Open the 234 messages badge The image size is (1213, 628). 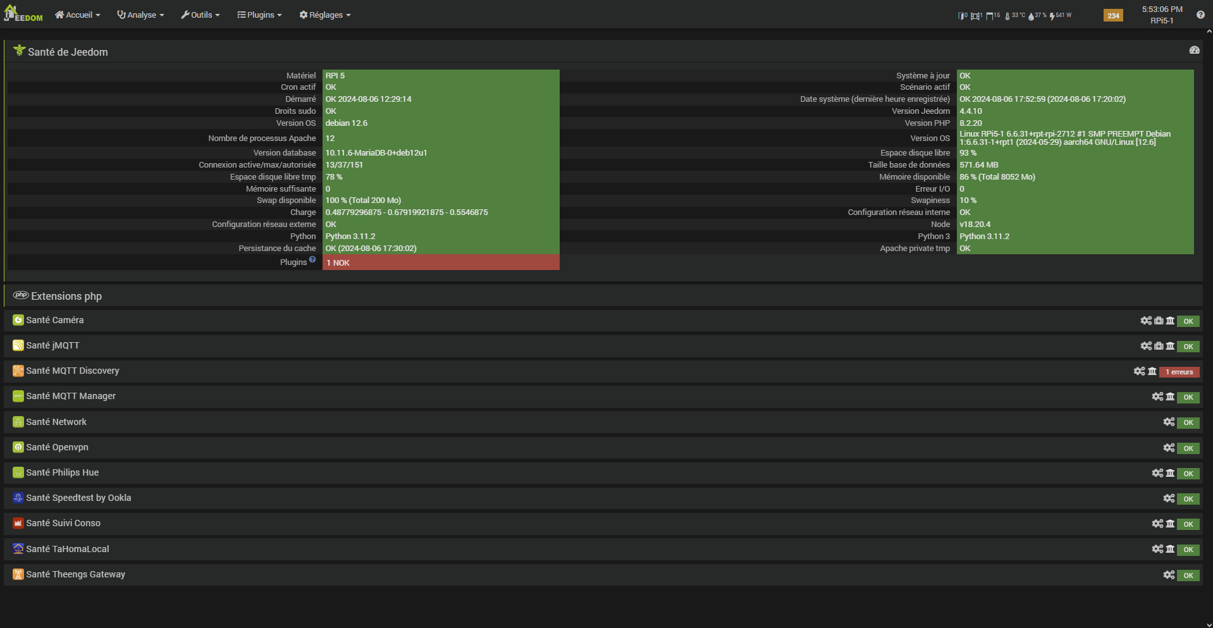pyautogui.click(x=1113, y=15)
